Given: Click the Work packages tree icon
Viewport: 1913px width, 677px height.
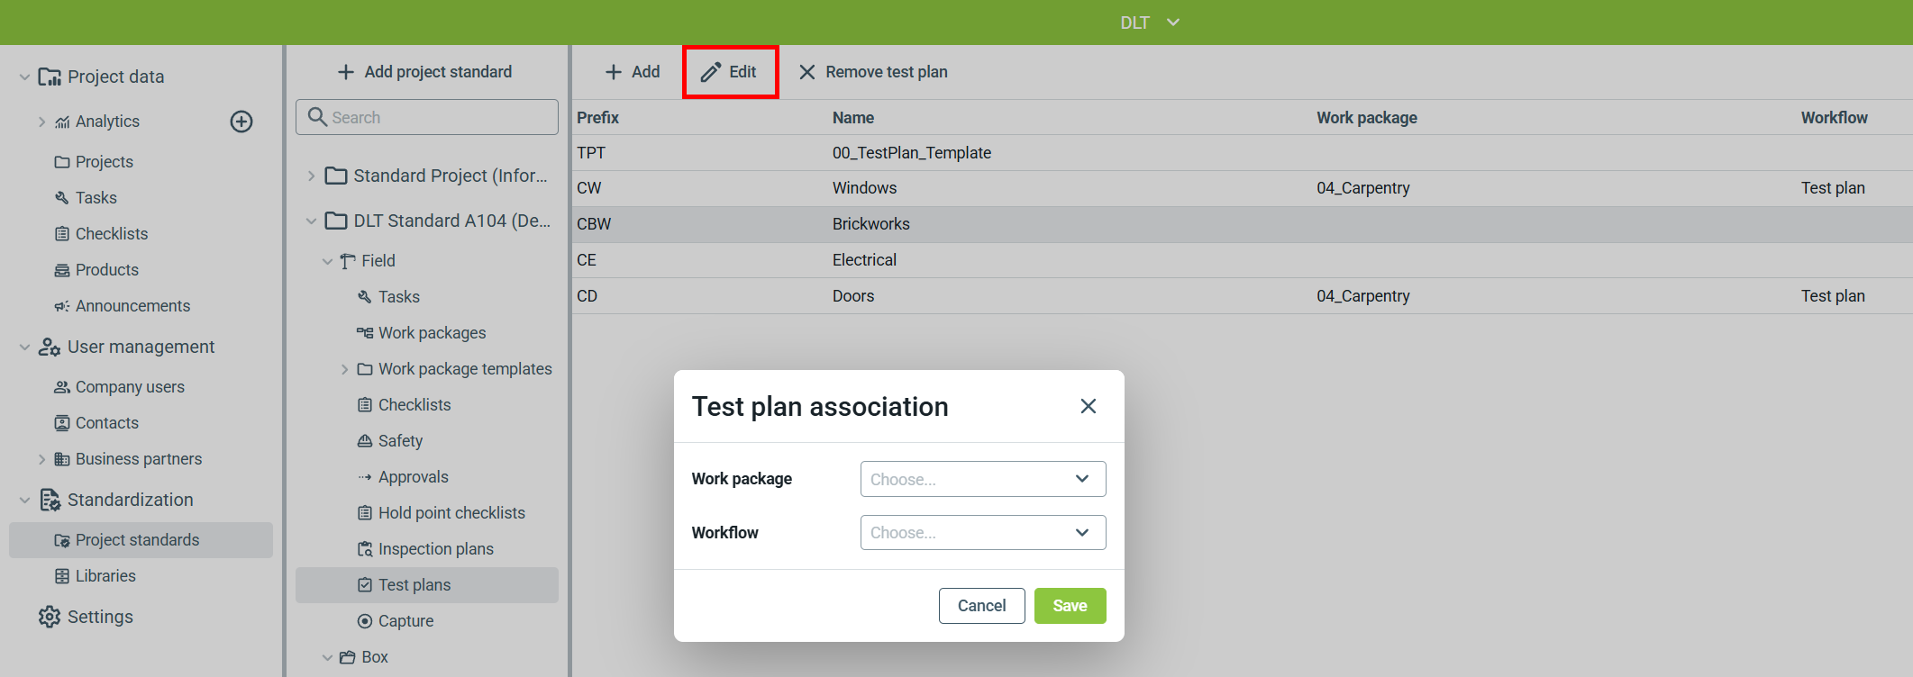Looking at the screenshot, I should pyautogui.click(x=365, y=333).
